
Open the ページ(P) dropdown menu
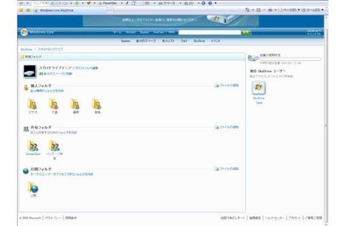pyautogui.click(x=289, y=10)
